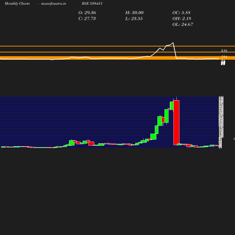Click the 'OH: 2.18' reading
Image resolution: width=235 pixels, height=235 pixels.
(x=181, y=19)
